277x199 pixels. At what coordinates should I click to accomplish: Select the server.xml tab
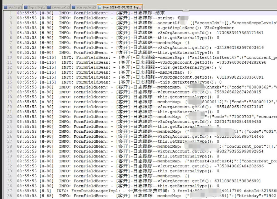[58, 7]
